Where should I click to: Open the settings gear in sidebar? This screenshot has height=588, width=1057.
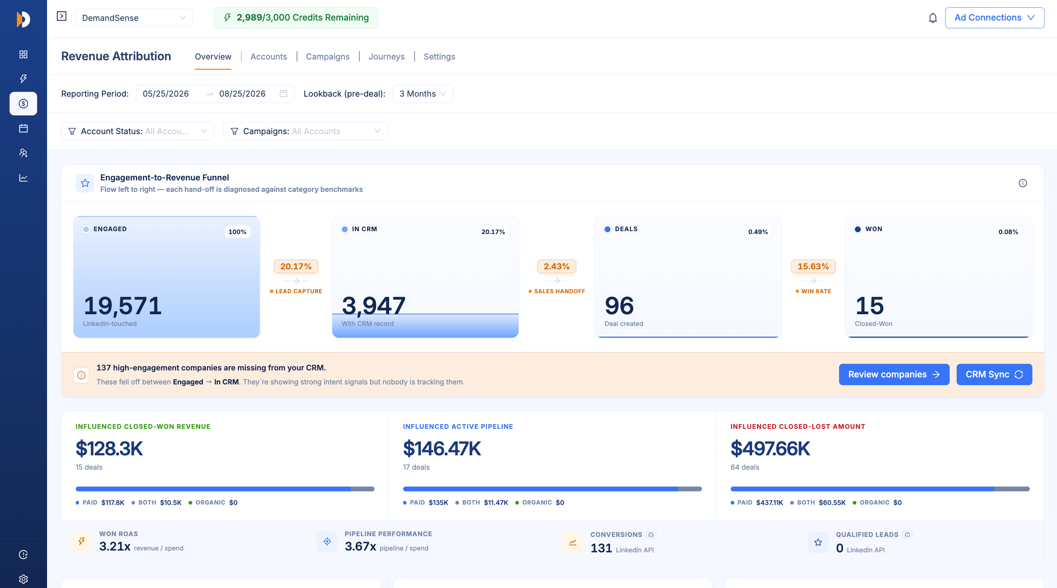[24, 579]
